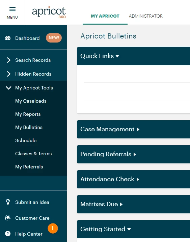Switch to the MY APRICOT tab
190x242 pixels.
(x=105, y=16)
